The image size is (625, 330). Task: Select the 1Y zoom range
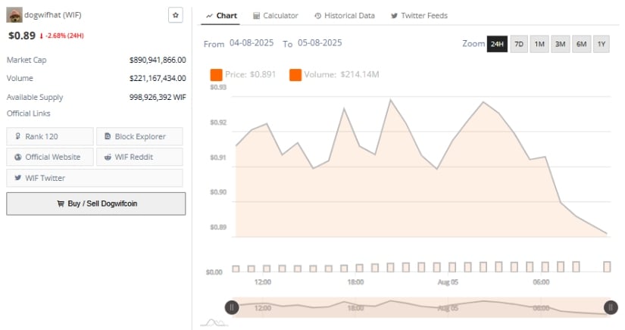(602, 44)
